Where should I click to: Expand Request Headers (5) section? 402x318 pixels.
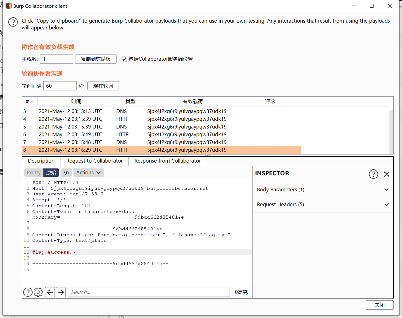point(323,204)
